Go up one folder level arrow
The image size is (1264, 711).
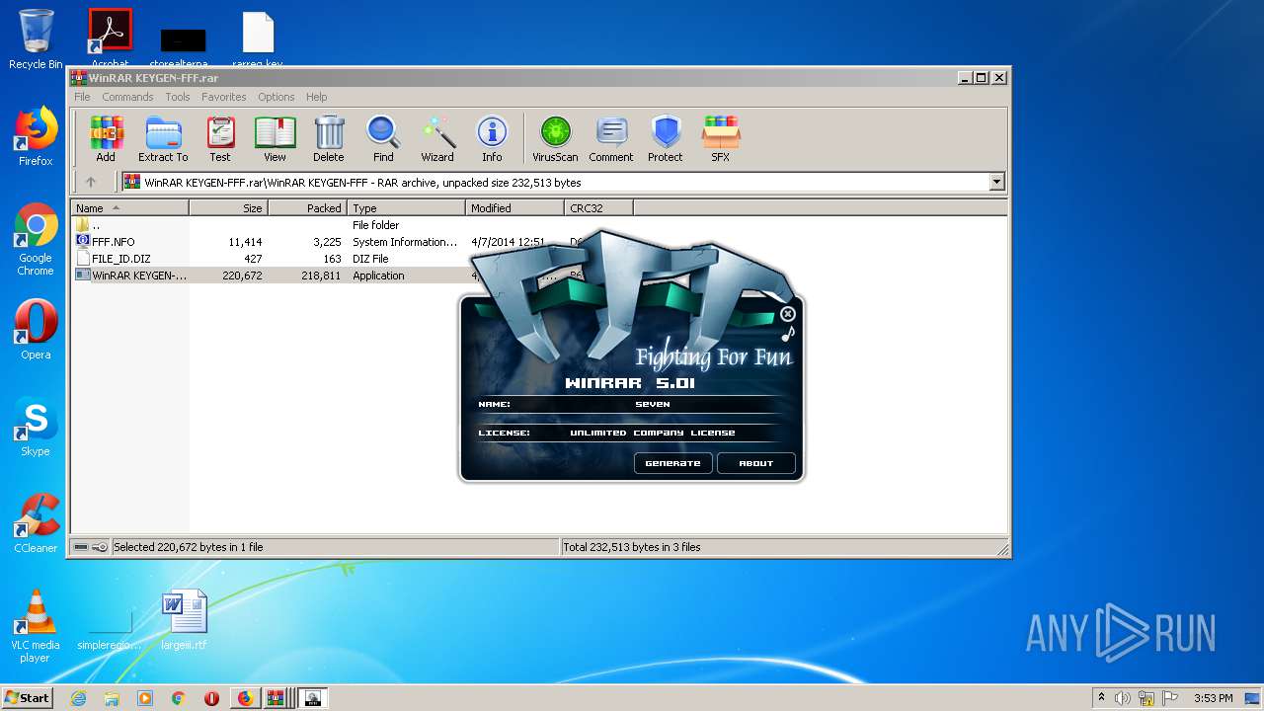pyautogui.click(x=91, y=182)
